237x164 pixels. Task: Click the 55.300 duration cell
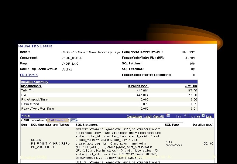click(208, 143)
